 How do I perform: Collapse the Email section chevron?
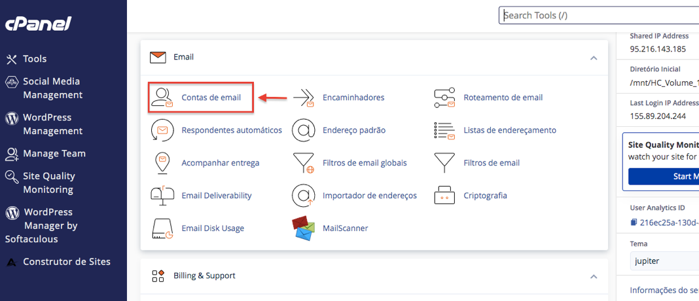[594, 58]
